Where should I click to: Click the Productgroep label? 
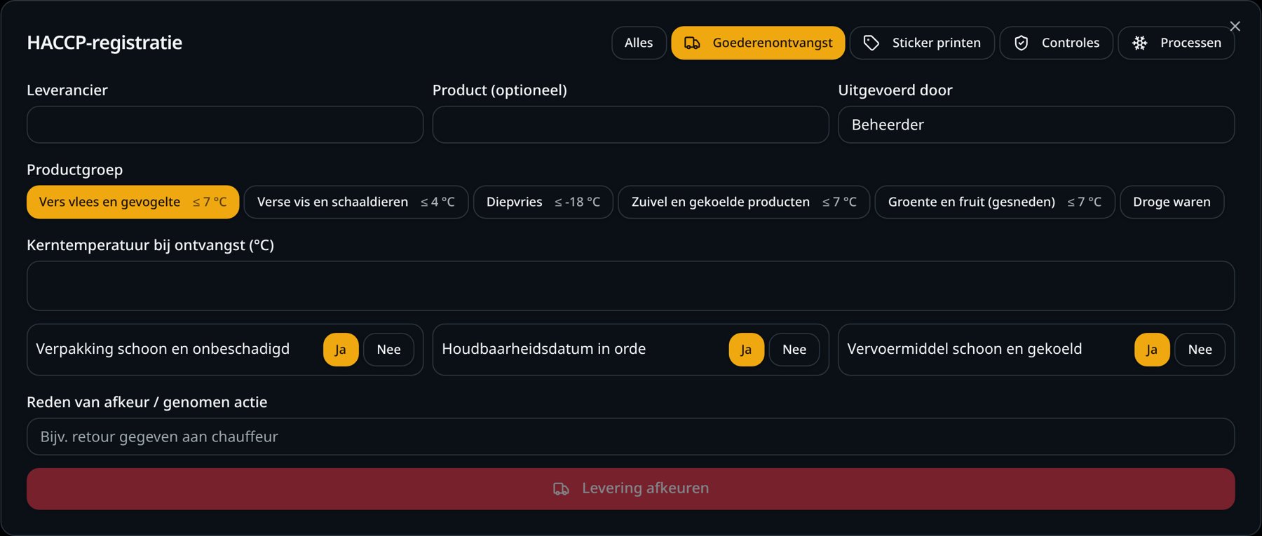tap(75, 170)
